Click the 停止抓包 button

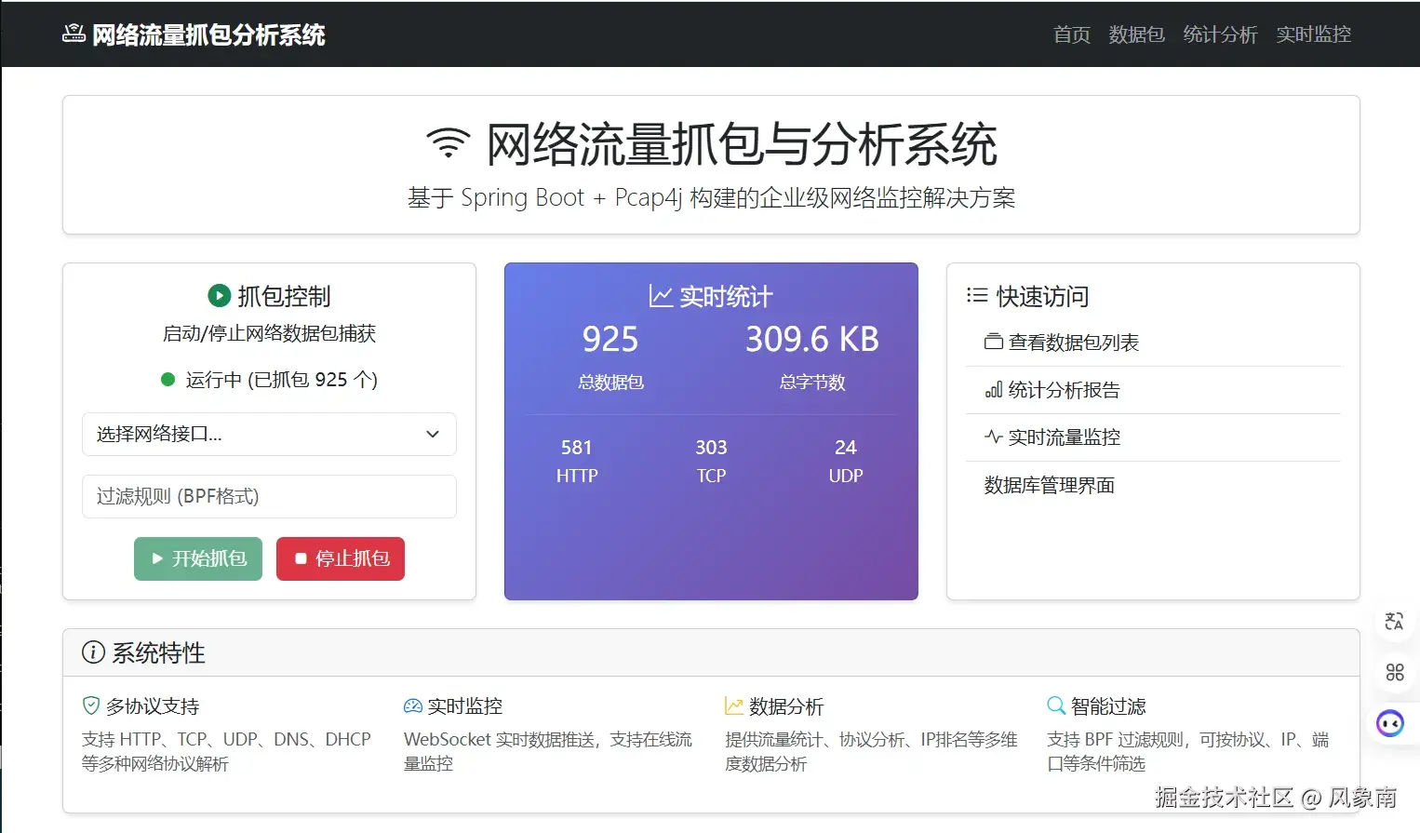pos(341,558)
